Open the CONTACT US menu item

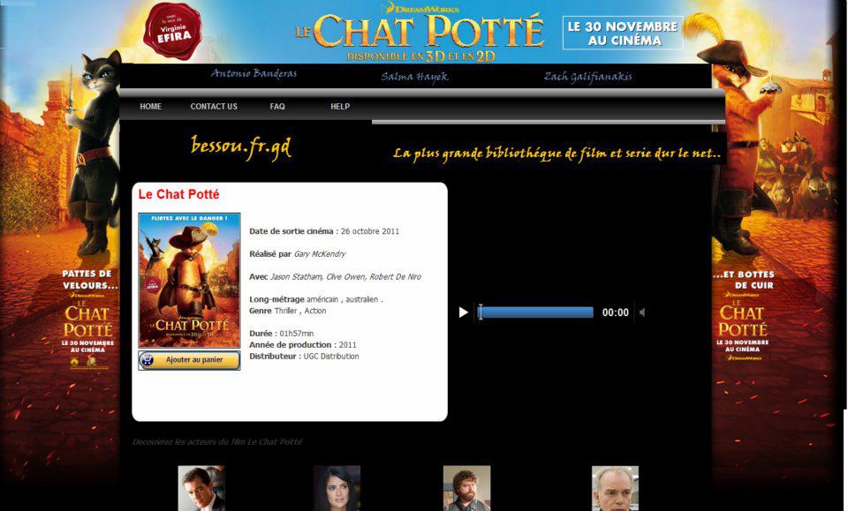214,107
